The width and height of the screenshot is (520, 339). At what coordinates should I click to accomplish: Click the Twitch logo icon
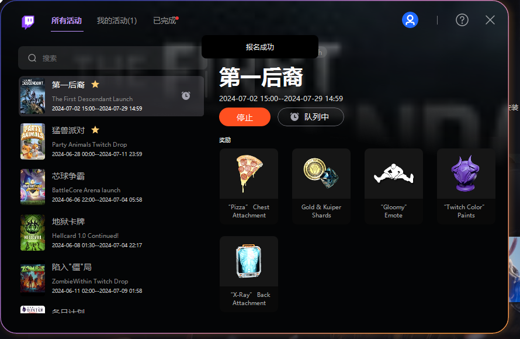tap(28, 22)
